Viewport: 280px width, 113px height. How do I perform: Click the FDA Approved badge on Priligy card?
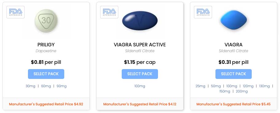(16, 12)
